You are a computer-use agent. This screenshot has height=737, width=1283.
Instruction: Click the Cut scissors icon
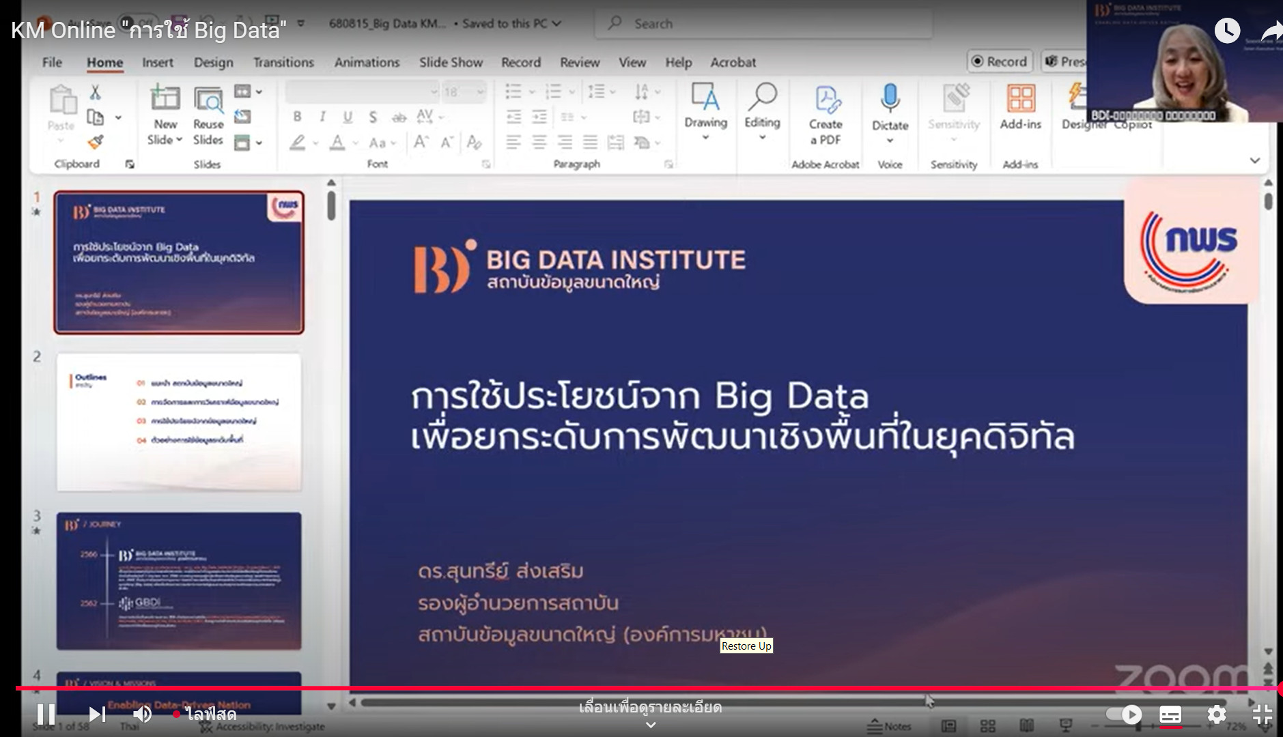95,91
